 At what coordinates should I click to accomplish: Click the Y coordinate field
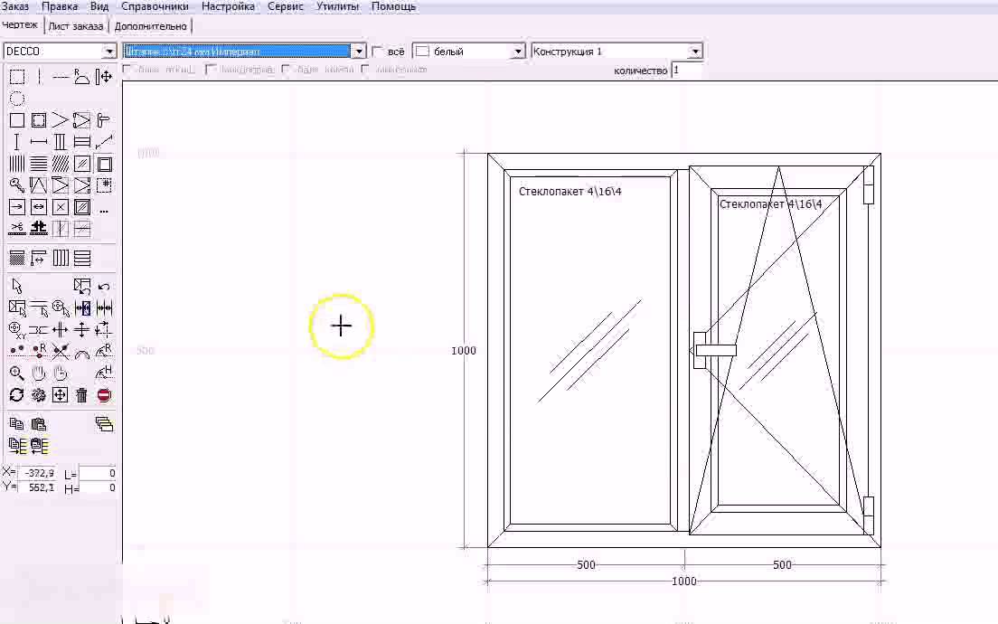pos(38,487)
